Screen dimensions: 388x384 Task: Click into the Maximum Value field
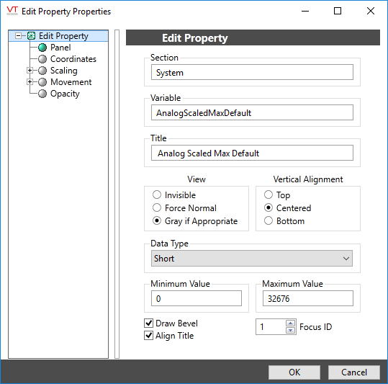click(308, 298)
